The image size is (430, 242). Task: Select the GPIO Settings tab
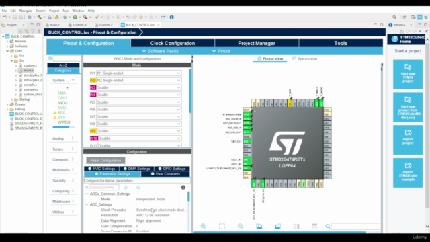pos(172,169)
